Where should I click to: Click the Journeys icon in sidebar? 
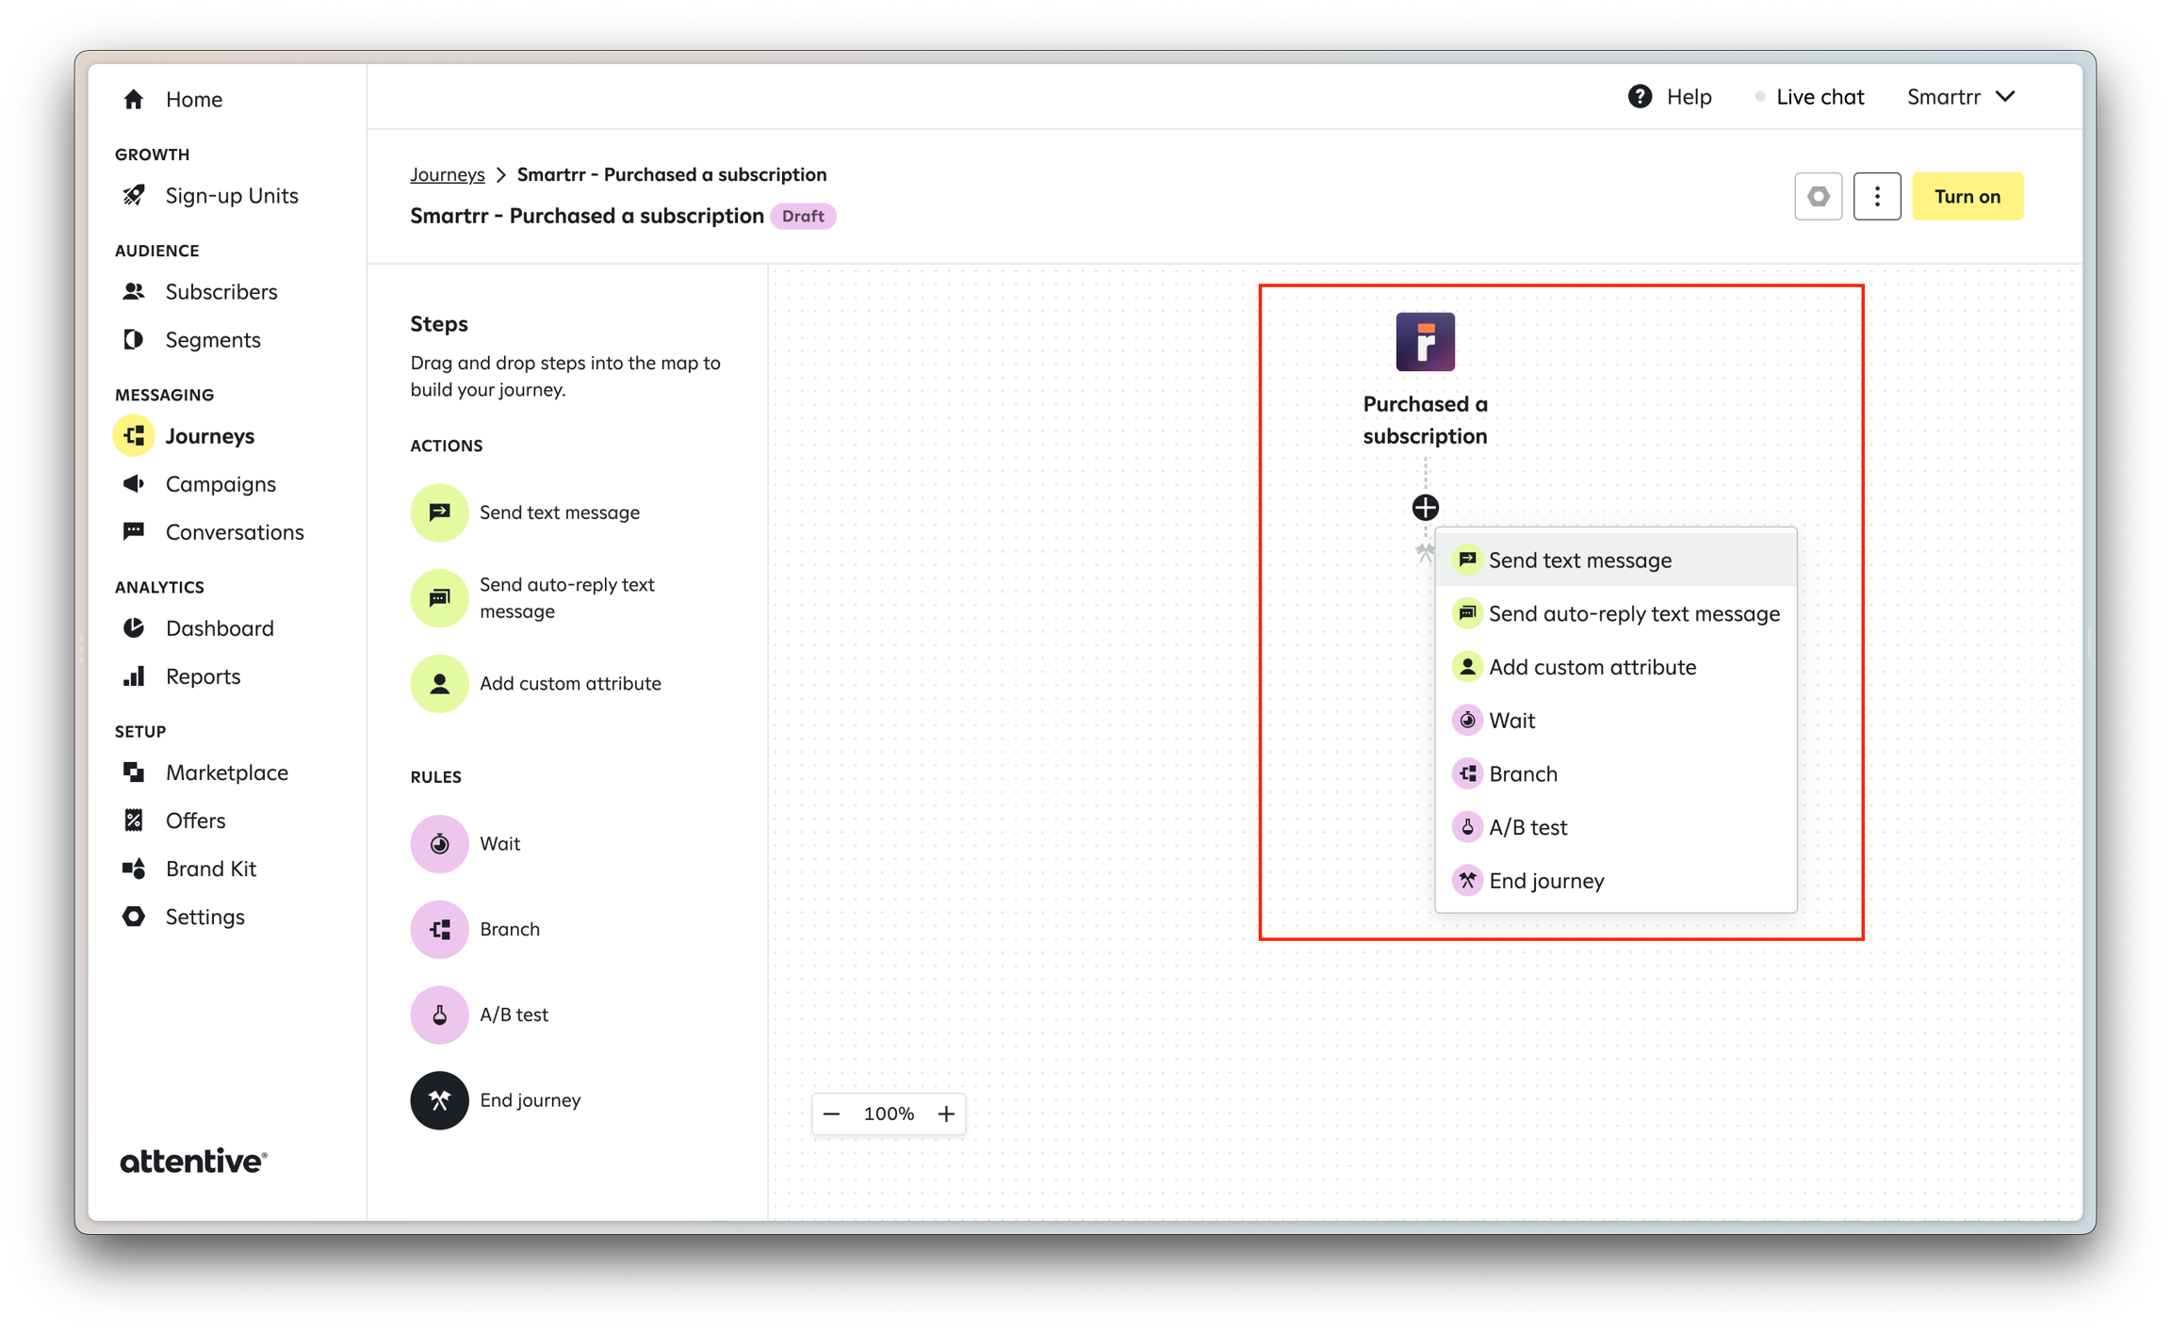[134, 435]
